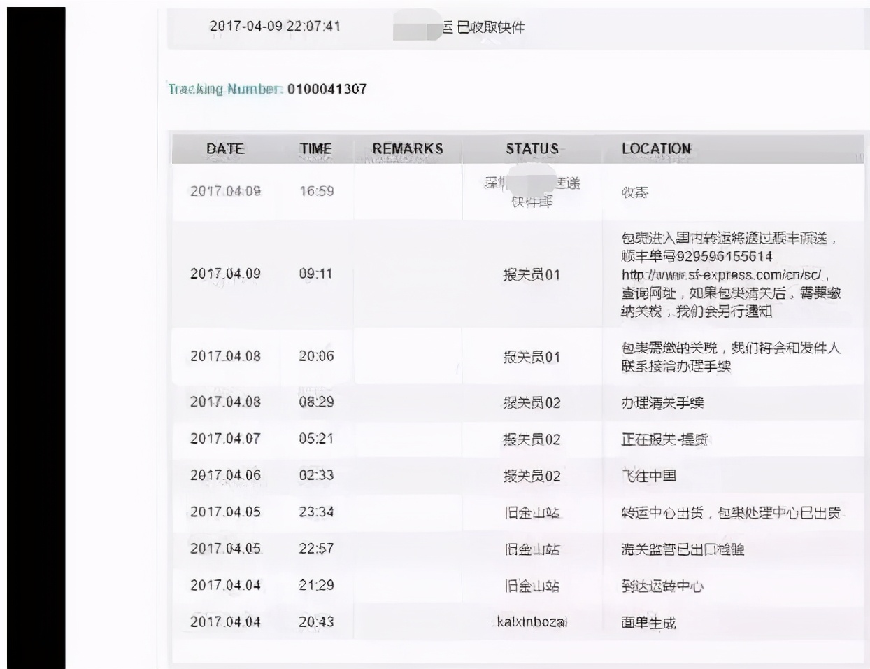Click the '报关员02' status dated 2017.04.08

533,402
